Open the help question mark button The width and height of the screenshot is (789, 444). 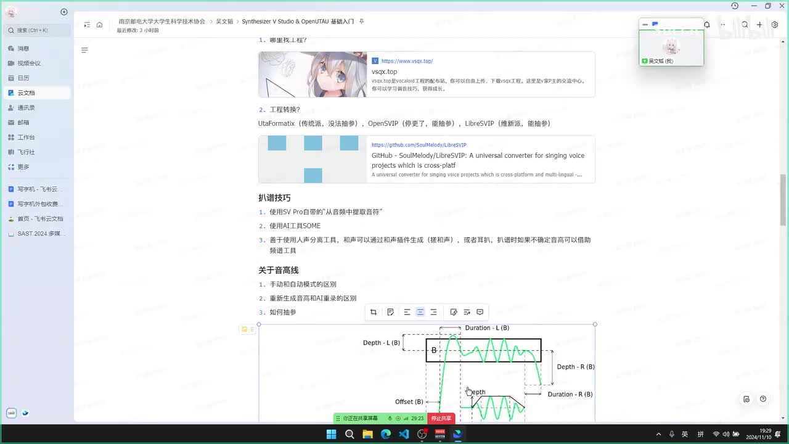(763, 399)
